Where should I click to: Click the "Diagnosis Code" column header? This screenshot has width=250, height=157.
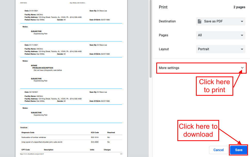pyautogui.click(x=28, y=133)
